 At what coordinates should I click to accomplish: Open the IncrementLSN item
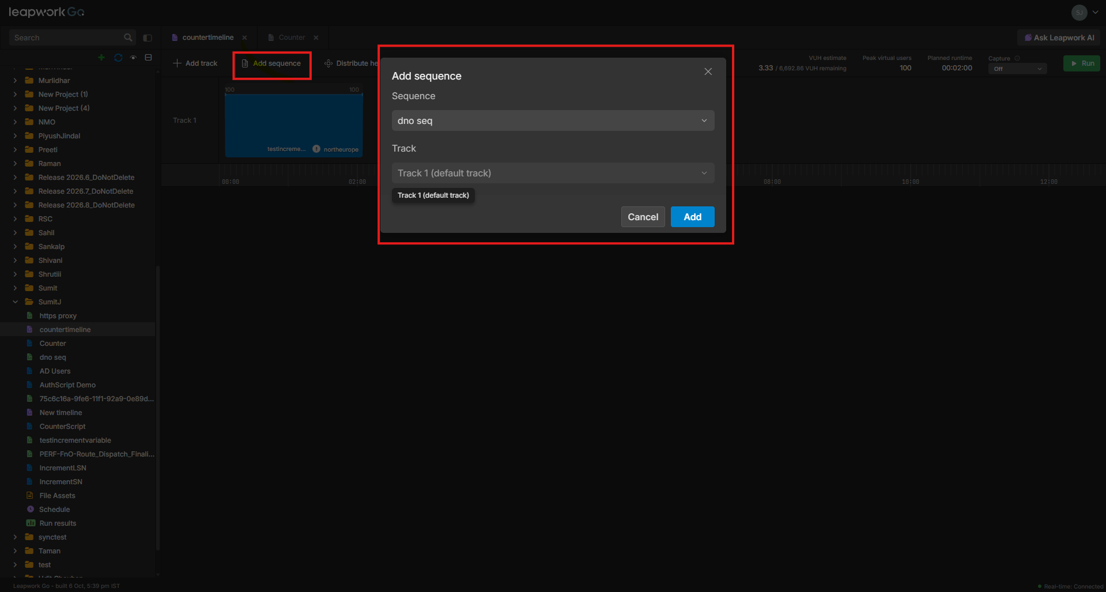(x=63, y=468)
